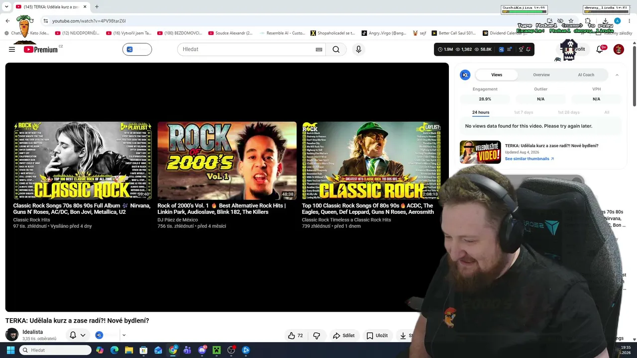
Task: Open the YouTube guide hamburger menu
Action: click(12, 49)
